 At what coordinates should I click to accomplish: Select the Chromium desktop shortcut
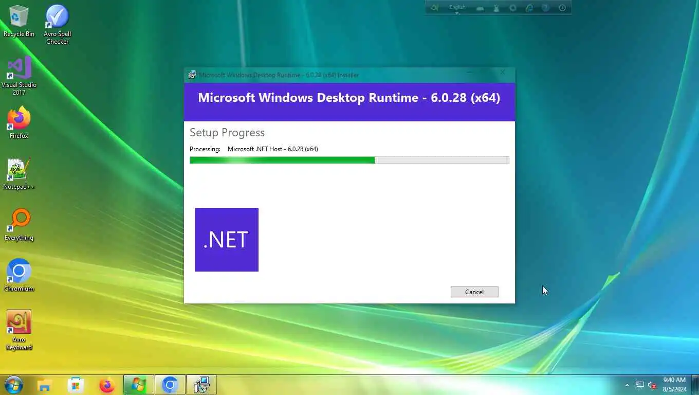[x=19, y=276]
